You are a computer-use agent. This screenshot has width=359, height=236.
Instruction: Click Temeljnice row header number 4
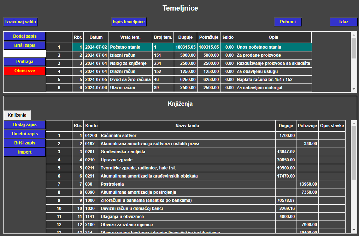point(59,72)
